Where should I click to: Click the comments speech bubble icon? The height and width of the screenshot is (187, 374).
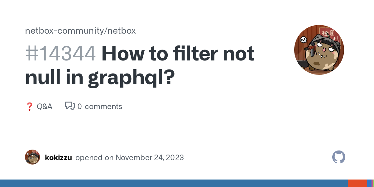[x=70, y=106]
